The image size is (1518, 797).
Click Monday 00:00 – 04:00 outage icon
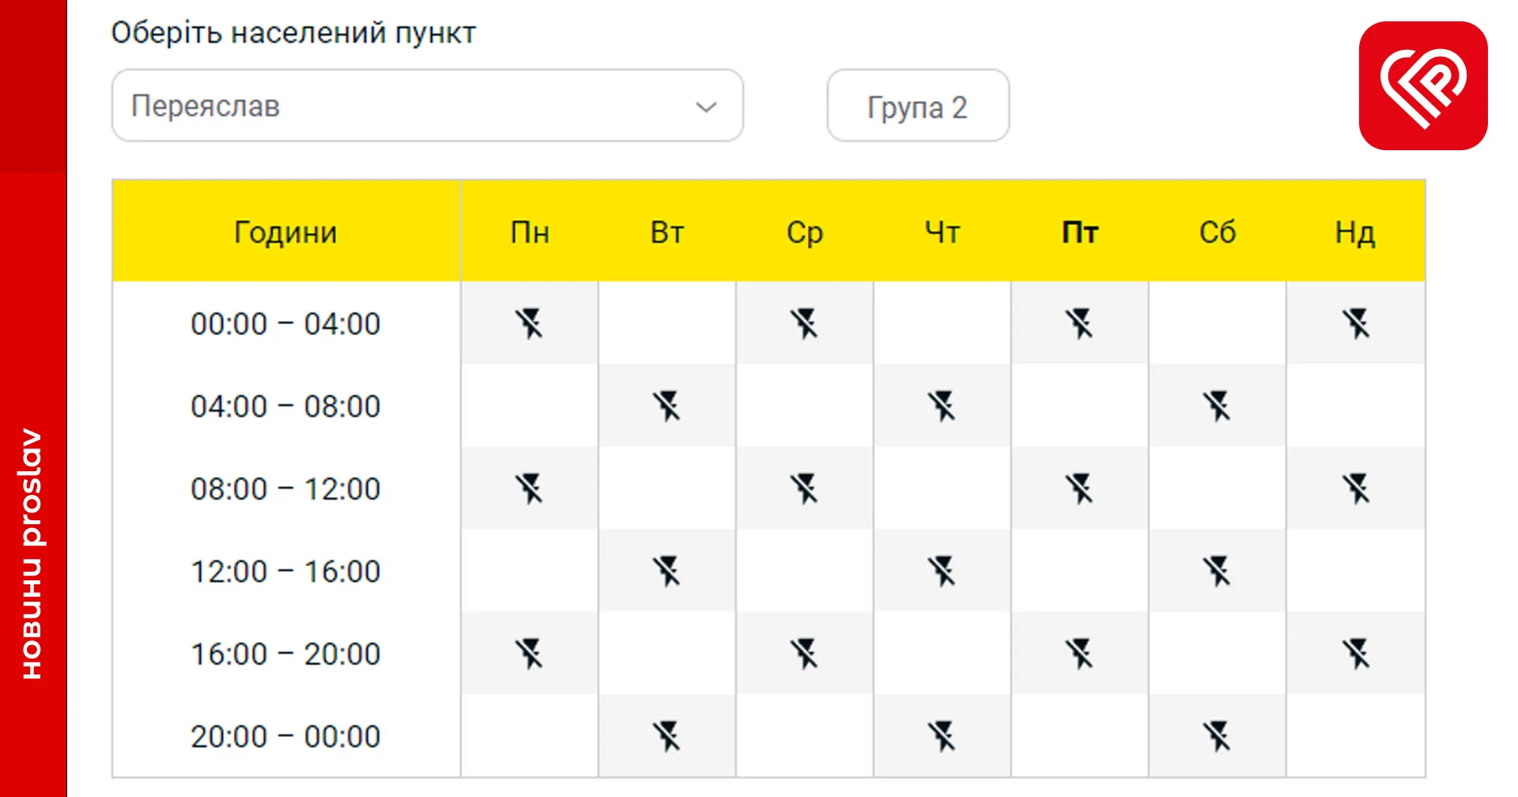tap(529, 323)
